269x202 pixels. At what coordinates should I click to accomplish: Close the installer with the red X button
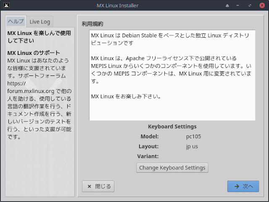tap(262, 5)
